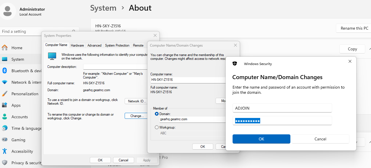This screenshot has height=168, width=371.
Task: Open the System Protection tab
Action: 117,45
